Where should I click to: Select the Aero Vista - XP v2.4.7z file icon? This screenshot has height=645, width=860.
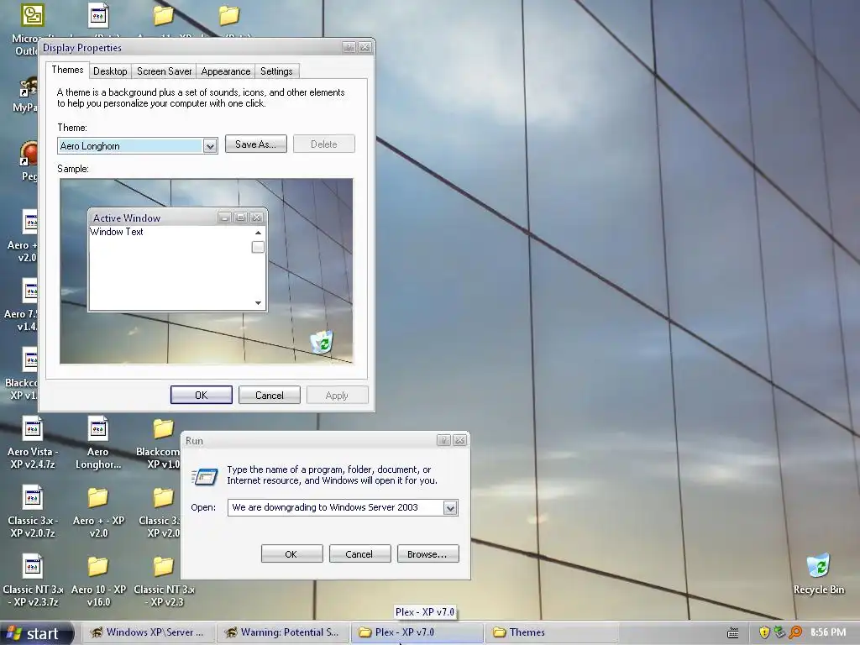32,428
